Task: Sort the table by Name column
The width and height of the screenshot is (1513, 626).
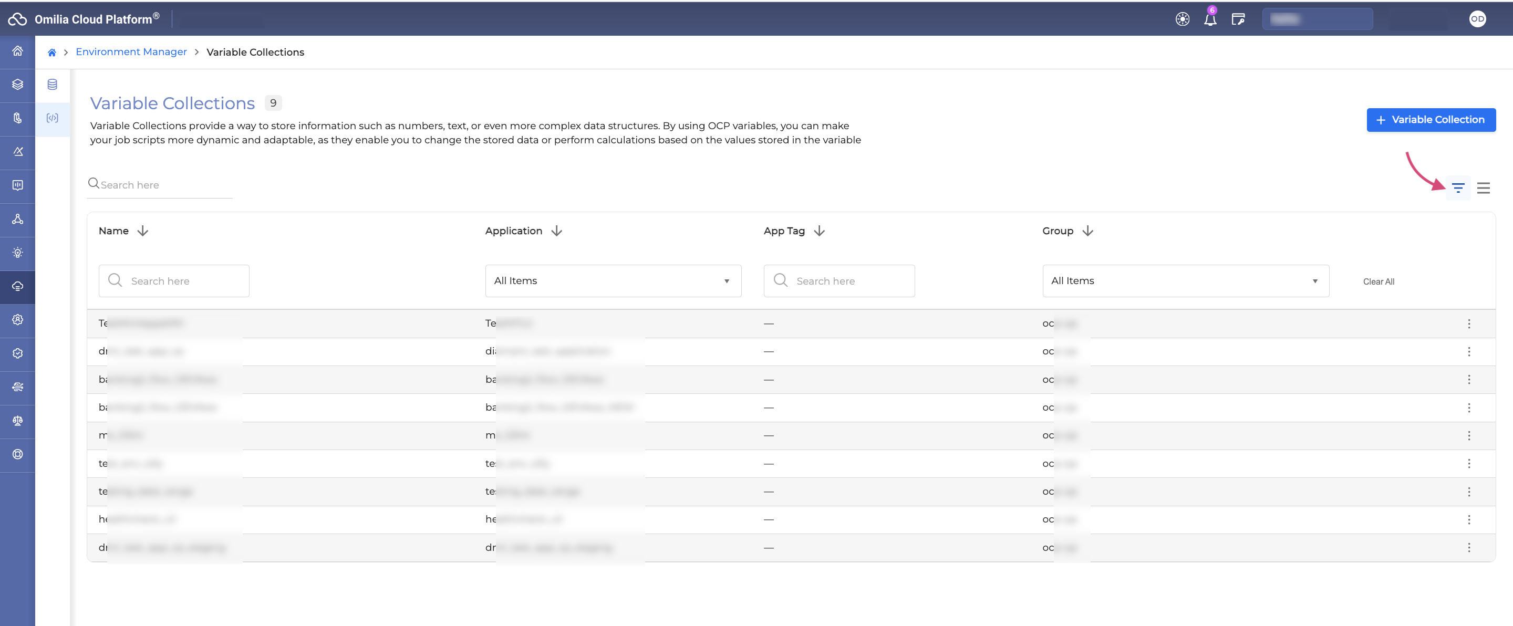Action: coord(143,231)
